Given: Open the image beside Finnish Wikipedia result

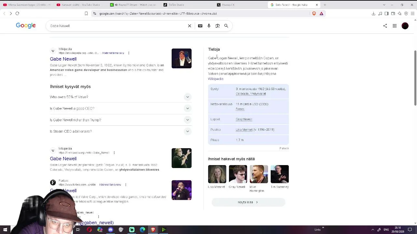Looking at the screenshot, I should click(x=181, y=158).
